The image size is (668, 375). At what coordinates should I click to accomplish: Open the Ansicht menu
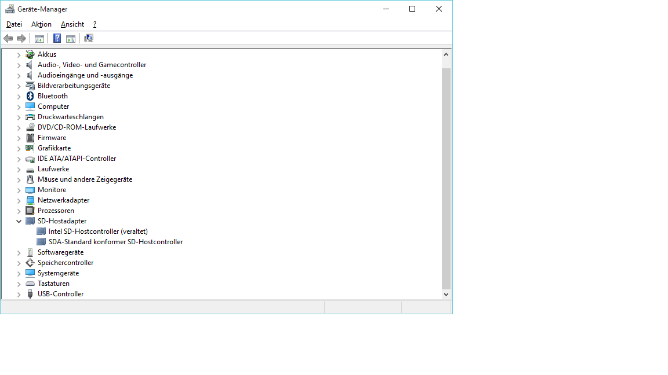[x=72, y=24]
